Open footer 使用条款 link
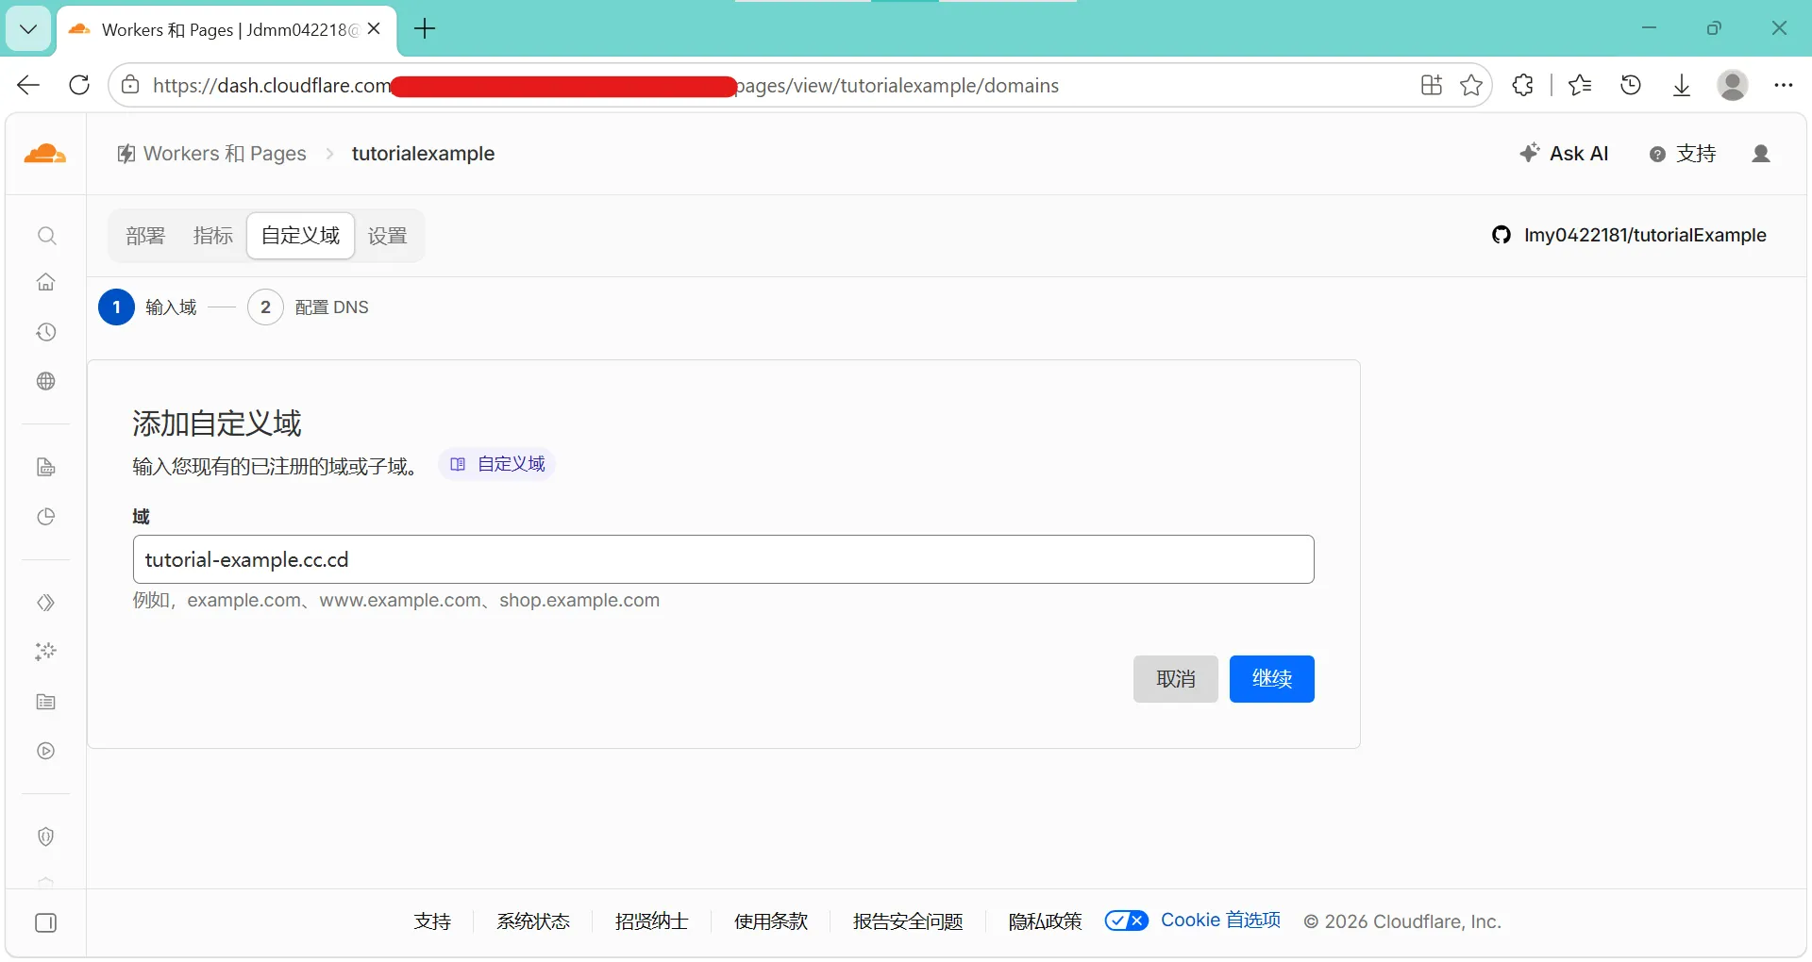The height and width of the screenshot is (962, 1812). point(771,921)
